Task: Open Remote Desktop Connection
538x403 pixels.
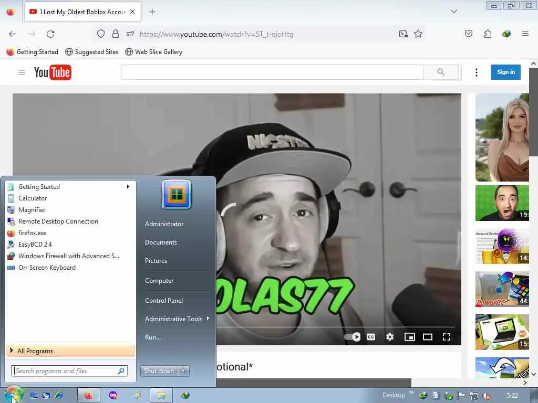Action: click(70, 221)
